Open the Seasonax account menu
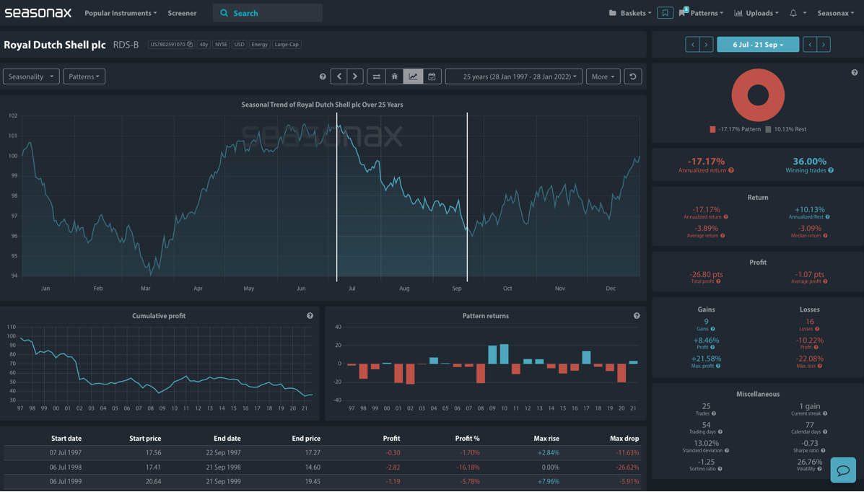Image resolution: width=864 pixels, height=492 pixels. tap(835, 13)
